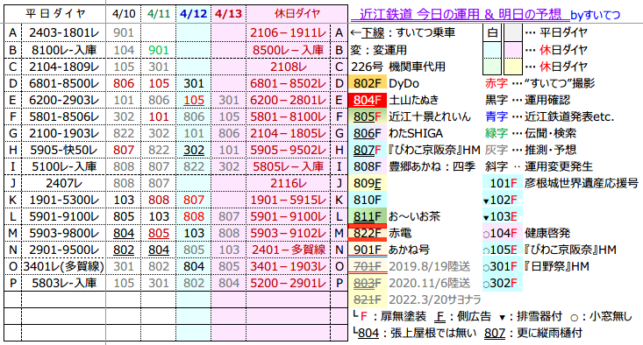Click the 901F legend cell
Screen dimensions: 643x345
(x=368, y=250)
